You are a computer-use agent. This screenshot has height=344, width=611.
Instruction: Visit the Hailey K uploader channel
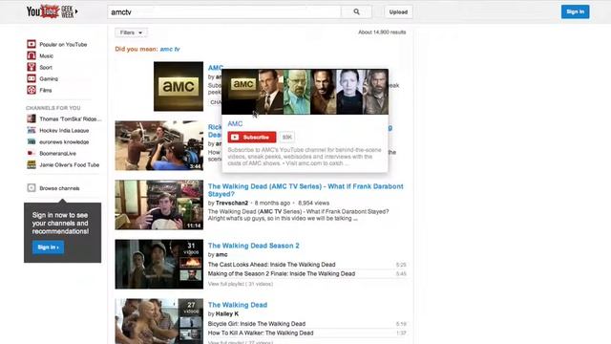point(227,314)
